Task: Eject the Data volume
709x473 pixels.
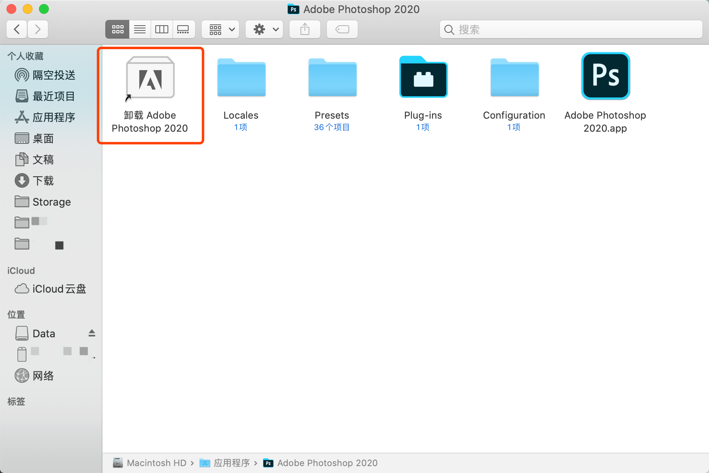Action: (x=92, y=333)
